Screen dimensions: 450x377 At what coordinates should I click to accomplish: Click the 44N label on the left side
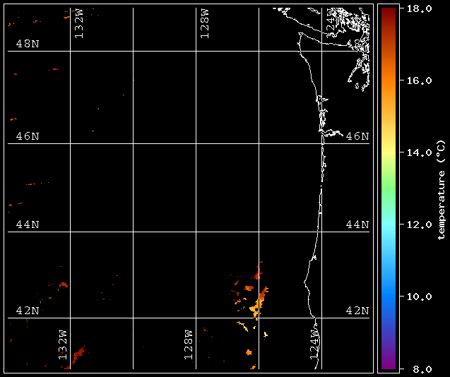pos(28,225)
